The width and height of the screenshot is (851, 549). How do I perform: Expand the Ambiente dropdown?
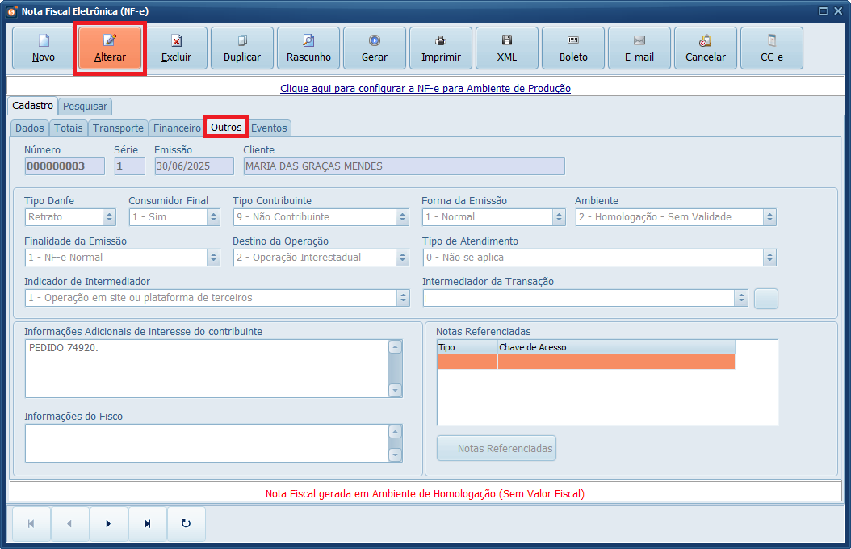click(x=769, y=217)
